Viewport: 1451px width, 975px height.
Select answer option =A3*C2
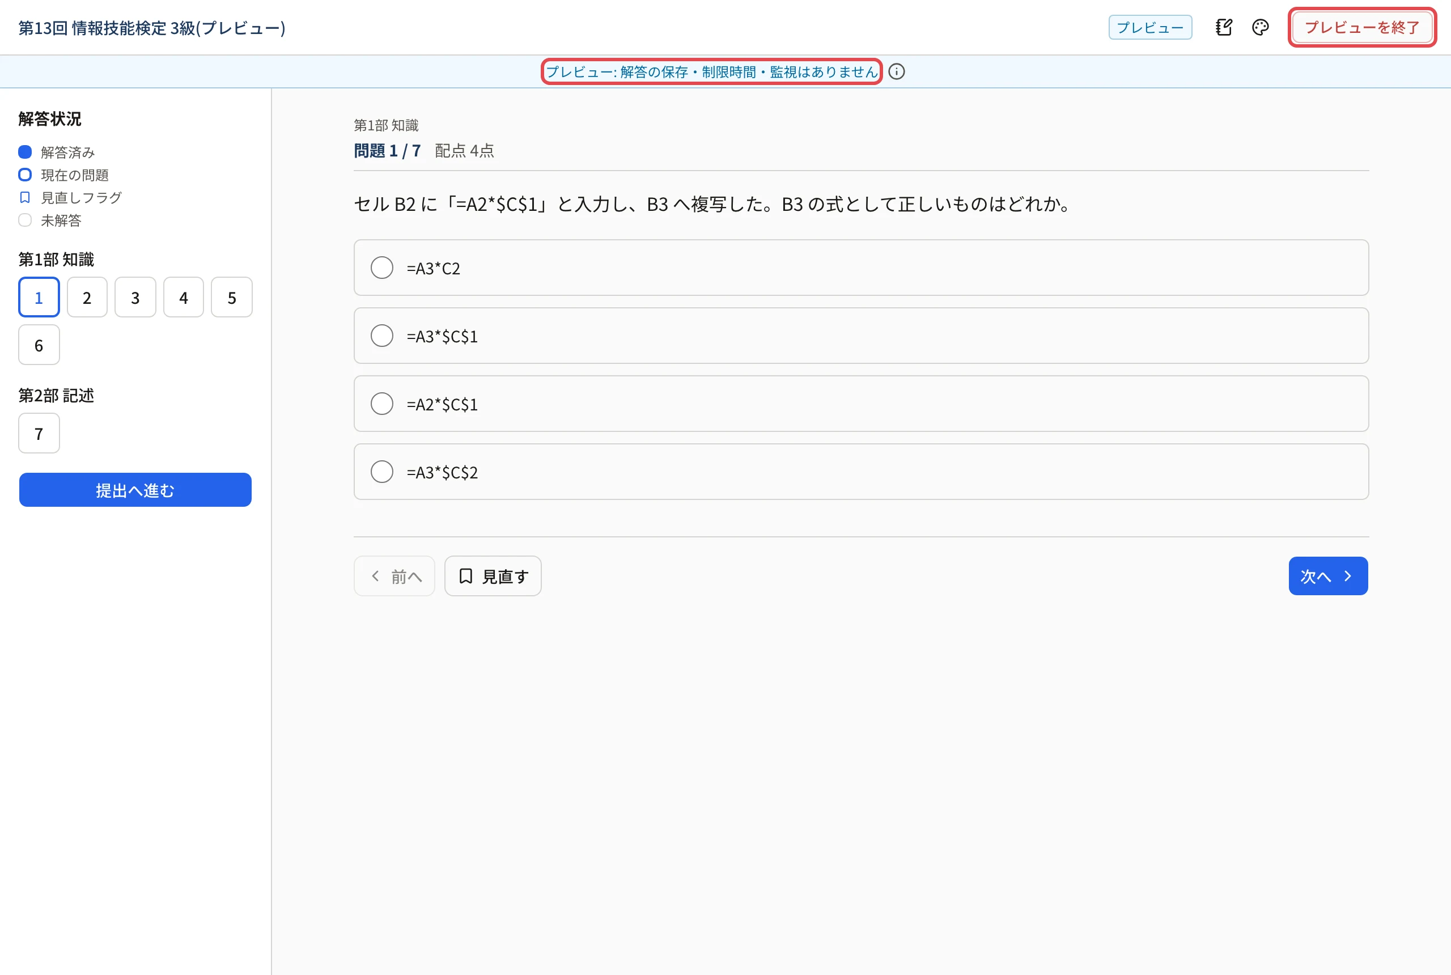click(x=861, y=268)
